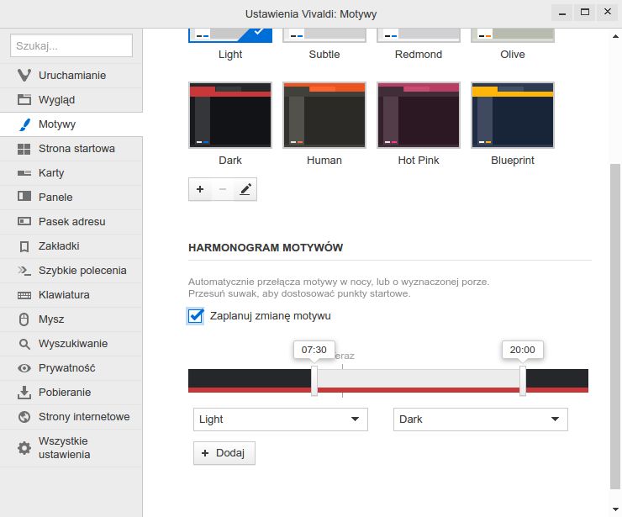Click the tab icon beside Karty
Image resolution: width=622 pixels, height=517 pixels.
tap(24, 173)
